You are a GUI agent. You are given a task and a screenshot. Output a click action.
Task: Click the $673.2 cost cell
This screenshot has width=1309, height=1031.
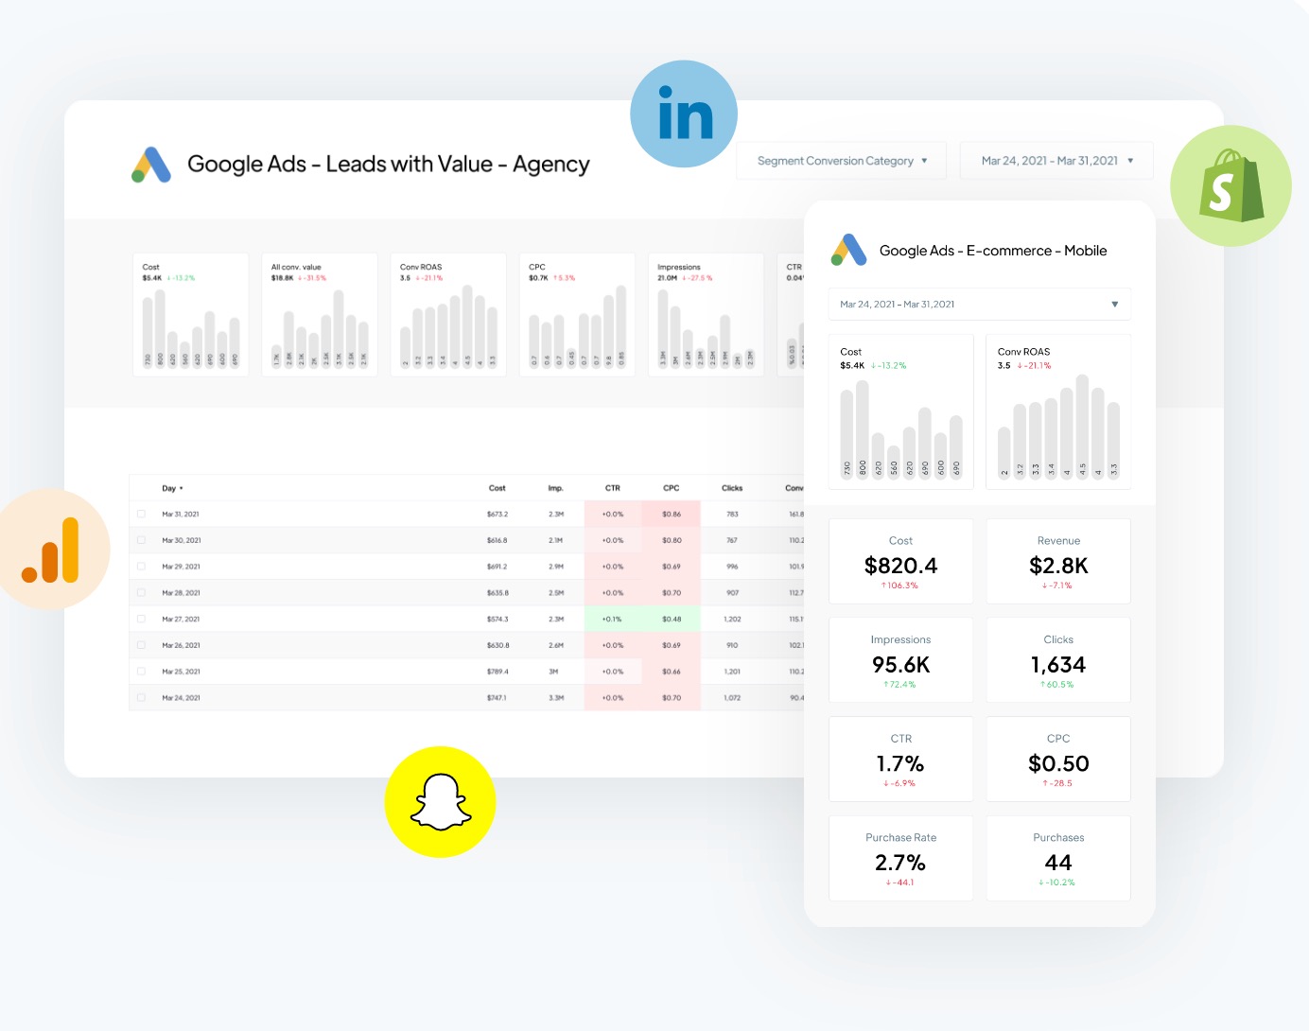point(497,515)
